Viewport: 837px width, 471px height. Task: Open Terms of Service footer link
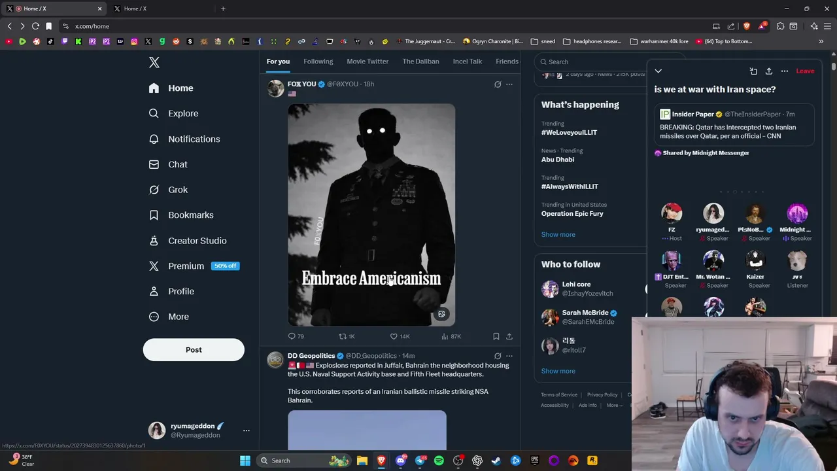click(559, 394)
